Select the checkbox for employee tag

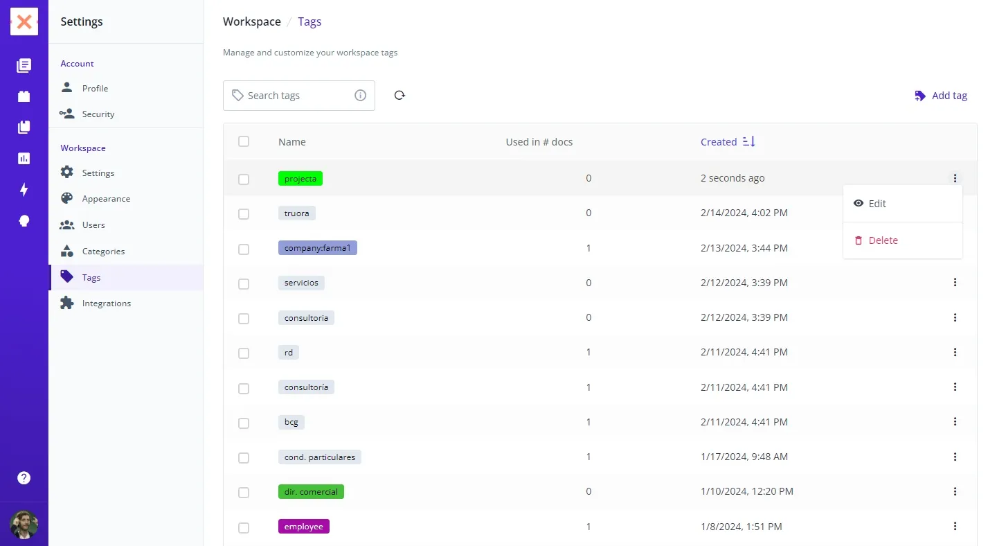(244, 528)
